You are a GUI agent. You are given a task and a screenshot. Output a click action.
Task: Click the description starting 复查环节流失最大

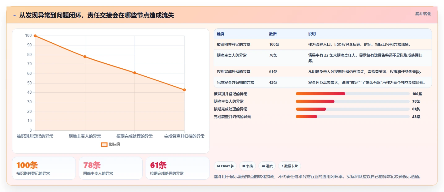[367, 83]
